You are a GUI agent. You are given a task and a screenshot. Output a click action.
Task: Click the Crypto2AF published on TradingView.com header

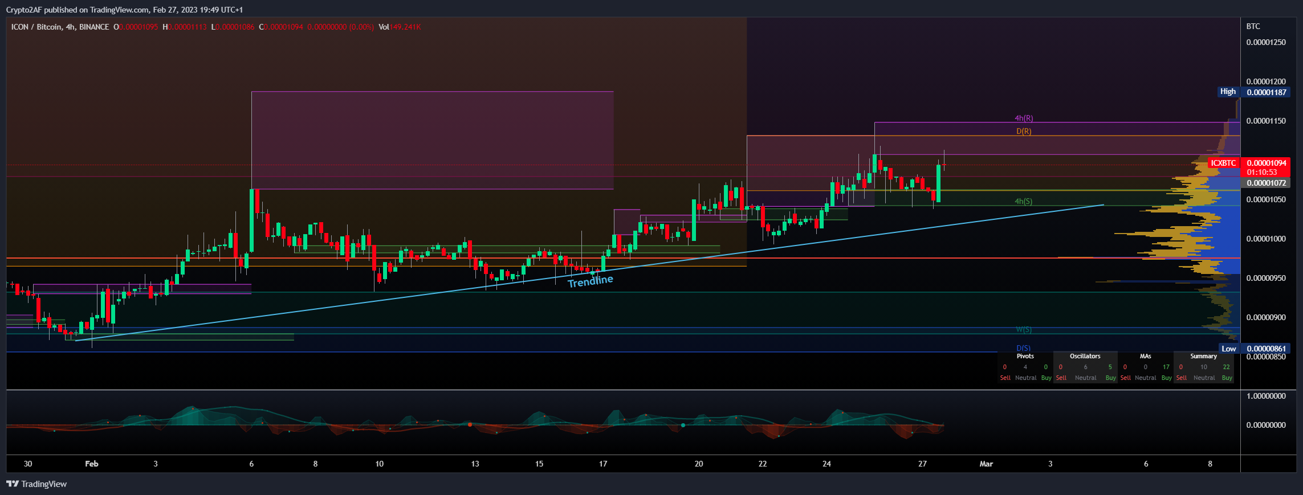pos(124,10)
